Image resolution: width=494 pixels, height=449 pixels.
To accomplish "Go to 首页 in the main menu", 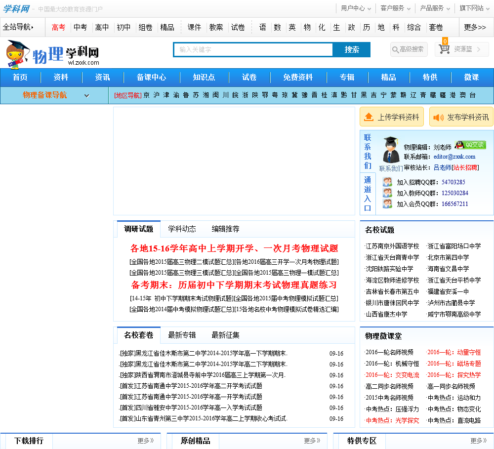I will (20, 78).
